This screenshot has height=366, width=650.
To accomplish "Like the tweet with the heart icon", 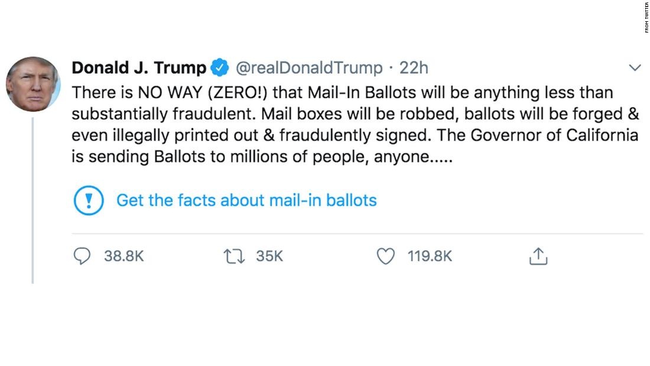I will (385, 256).
